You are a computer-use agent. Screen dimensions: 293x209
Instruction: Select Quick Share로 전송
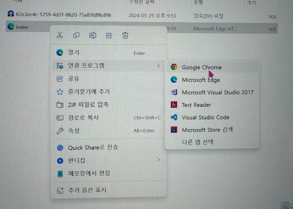coord(108,148)
